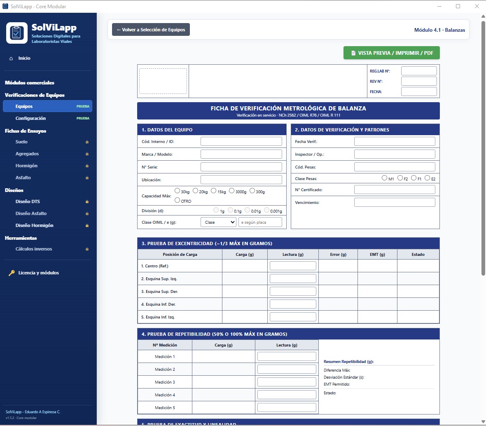
Task: Focus the REV N° field
Action: click(419, 81)
